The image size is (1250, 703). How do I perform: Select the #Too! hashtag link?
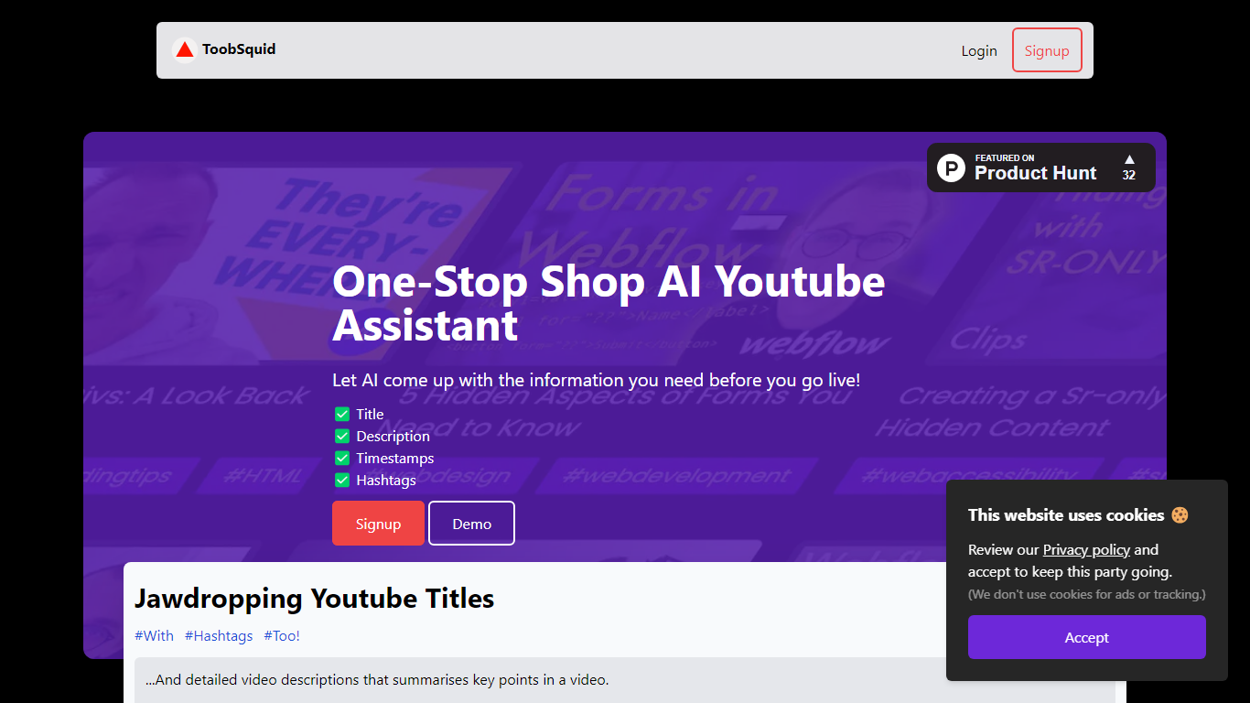[282, 635]
